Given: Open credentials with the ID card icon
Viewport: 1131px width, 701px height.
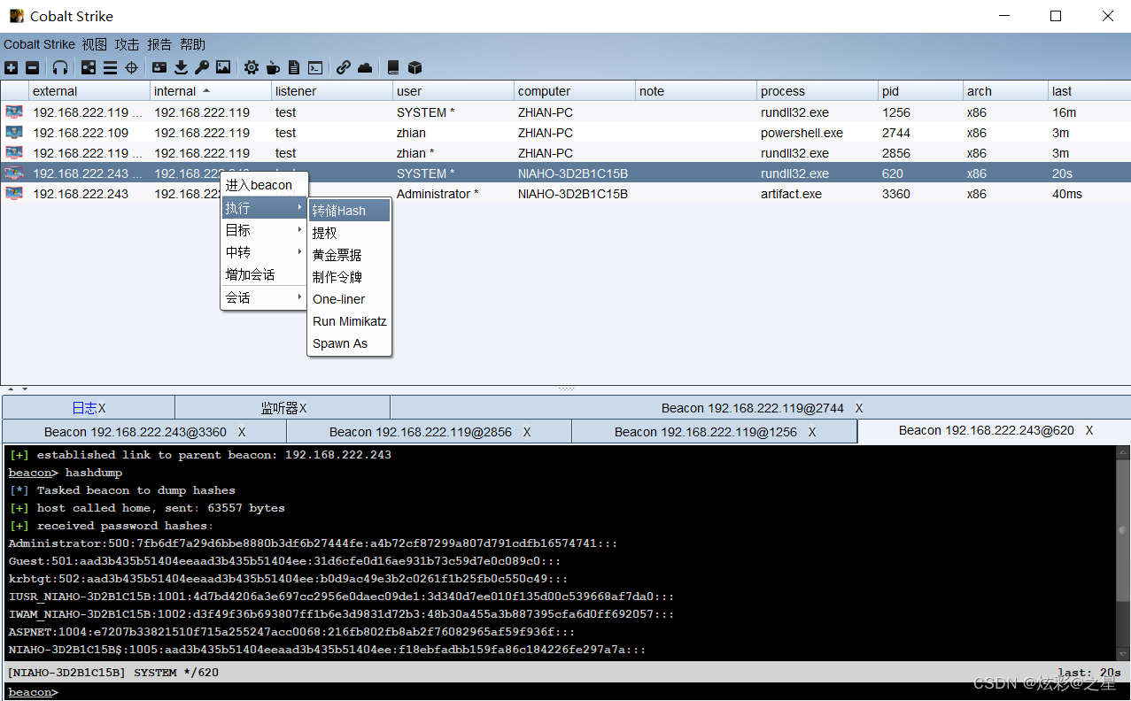Looking at the screenshot, I should point(159,67).
